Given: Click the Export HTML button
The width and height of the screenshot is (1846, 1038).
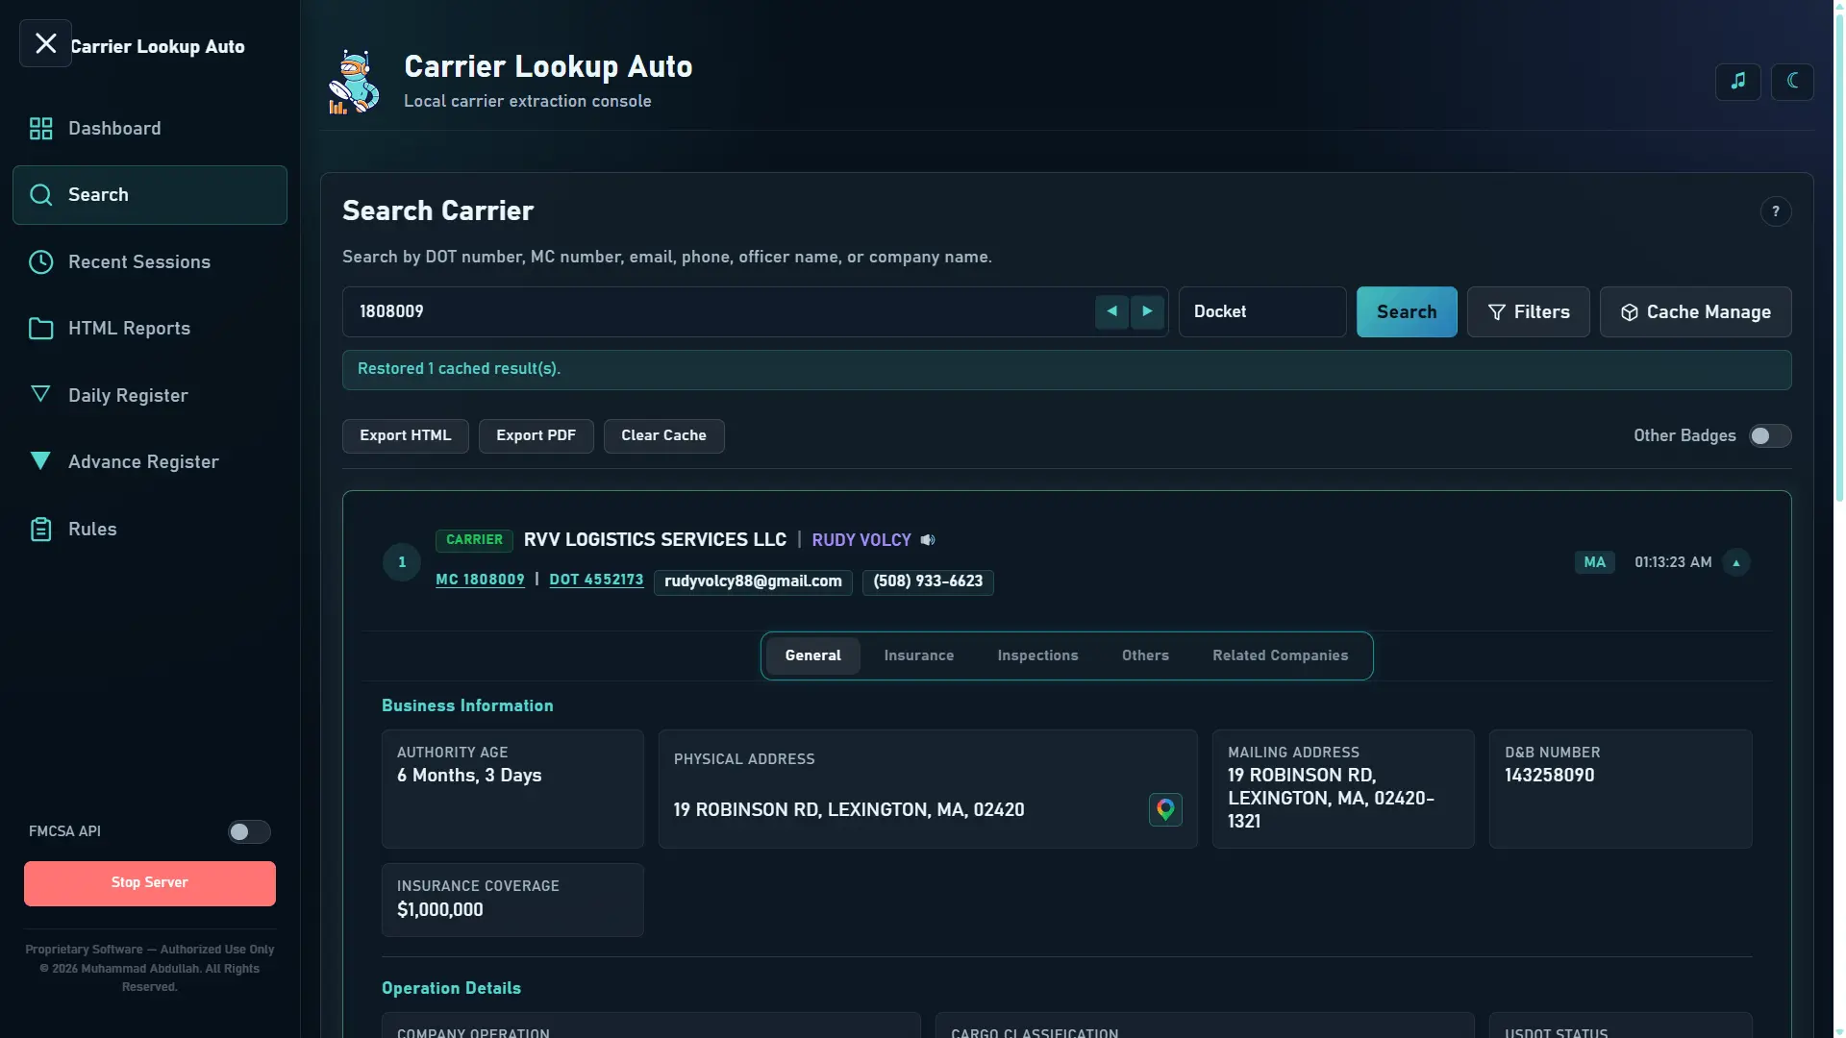Looking at the screenshot, I should click(x=405, y=436).
